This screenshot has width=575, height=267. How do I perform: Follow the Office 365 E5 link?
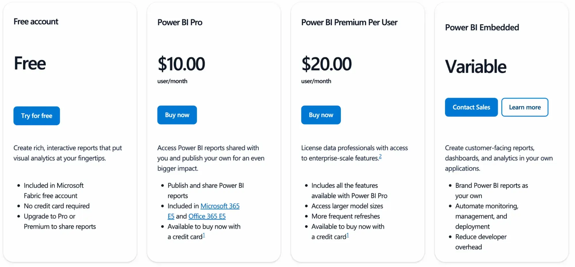pos(207,216)
